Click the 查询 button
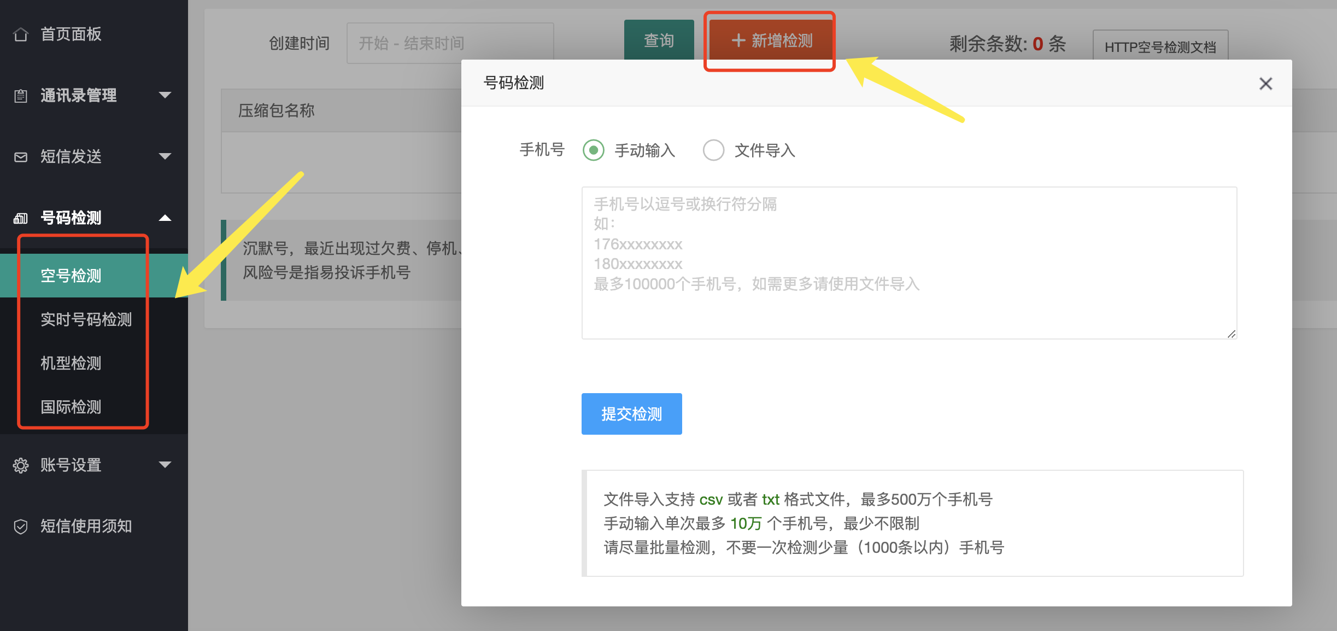The image size is (1337, 631). coord(659,40)
